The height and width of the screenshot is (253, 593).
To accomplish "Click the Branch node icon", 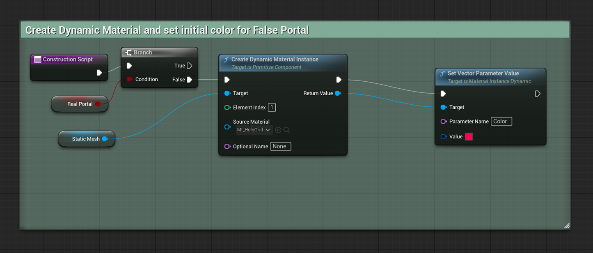I will (128, 53).
